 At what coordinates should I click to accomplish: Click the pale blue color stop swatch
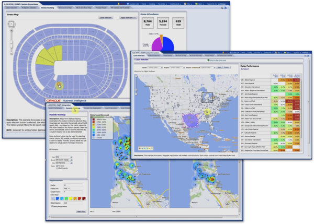[x=53, y=198]
